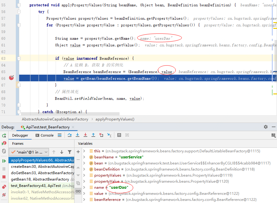Toggle Mute Breakpoints in debug sidebar
The image size is (277, 203).
[x=4, y=195]
